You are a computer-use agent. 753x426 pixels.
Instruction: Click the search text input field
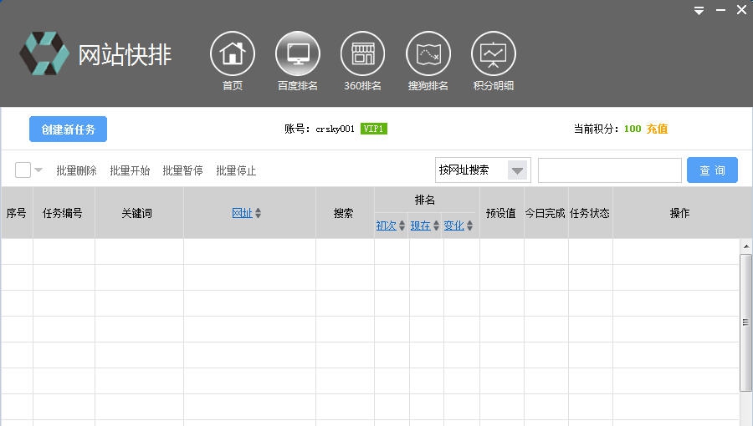point(609,170)
